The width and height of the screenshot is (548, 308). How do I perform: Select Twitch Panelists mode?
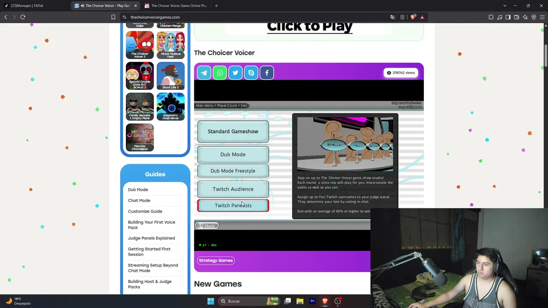tap(233, 205)
